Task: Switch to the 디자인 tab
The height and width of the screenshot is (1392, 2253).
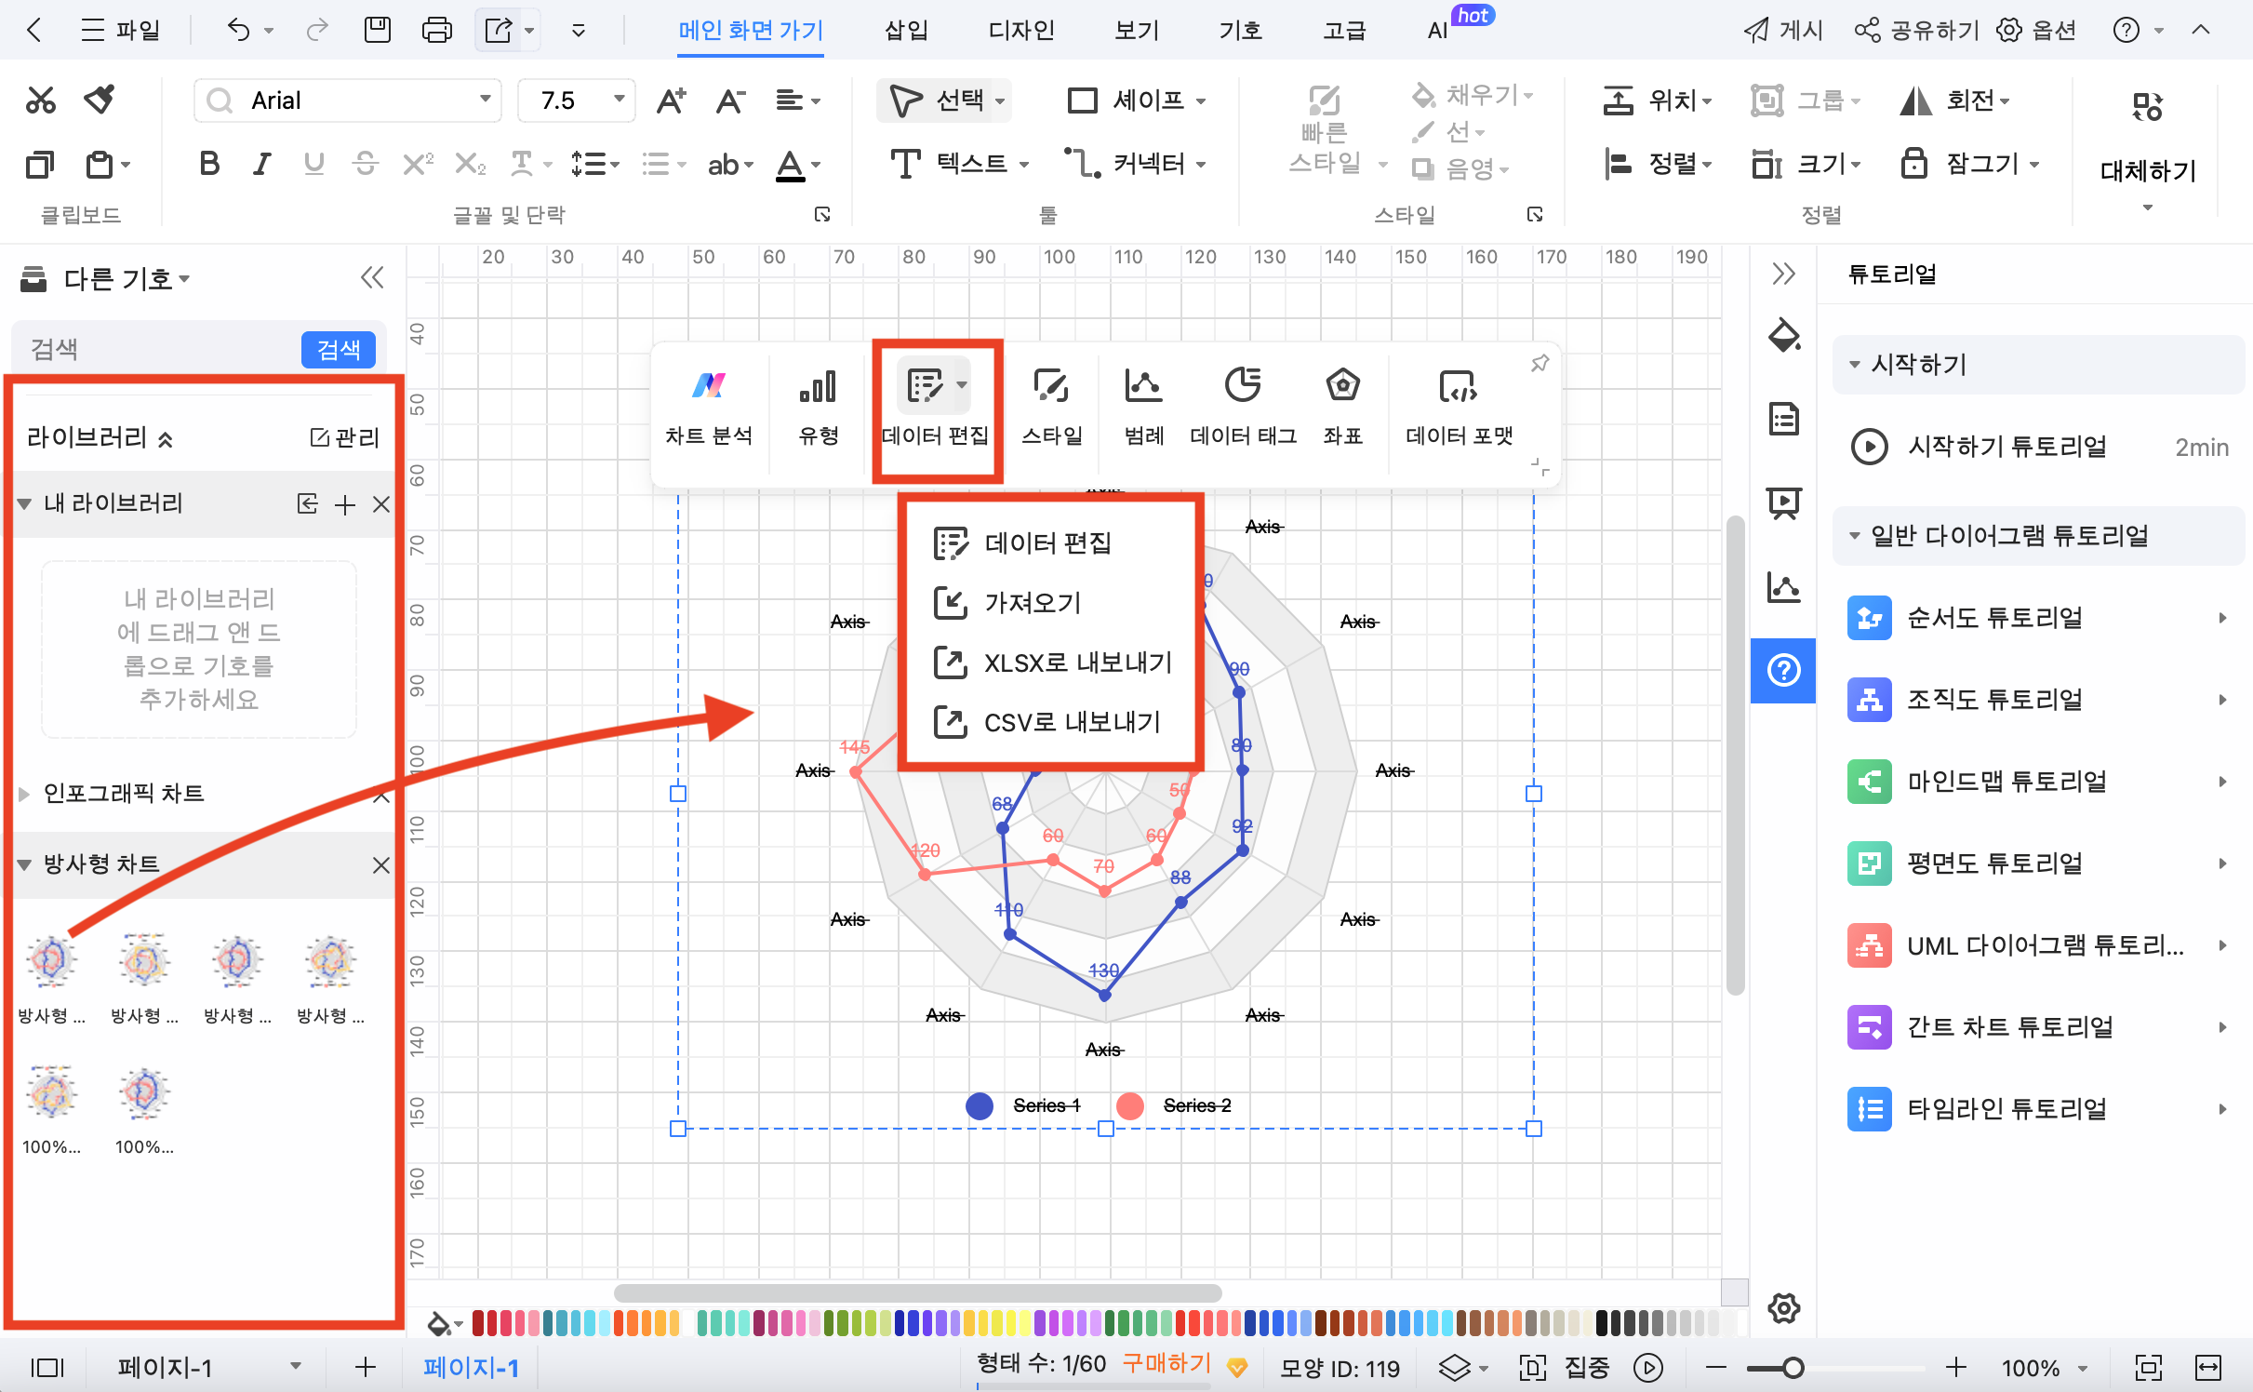Action: (x=1020, y=31)
